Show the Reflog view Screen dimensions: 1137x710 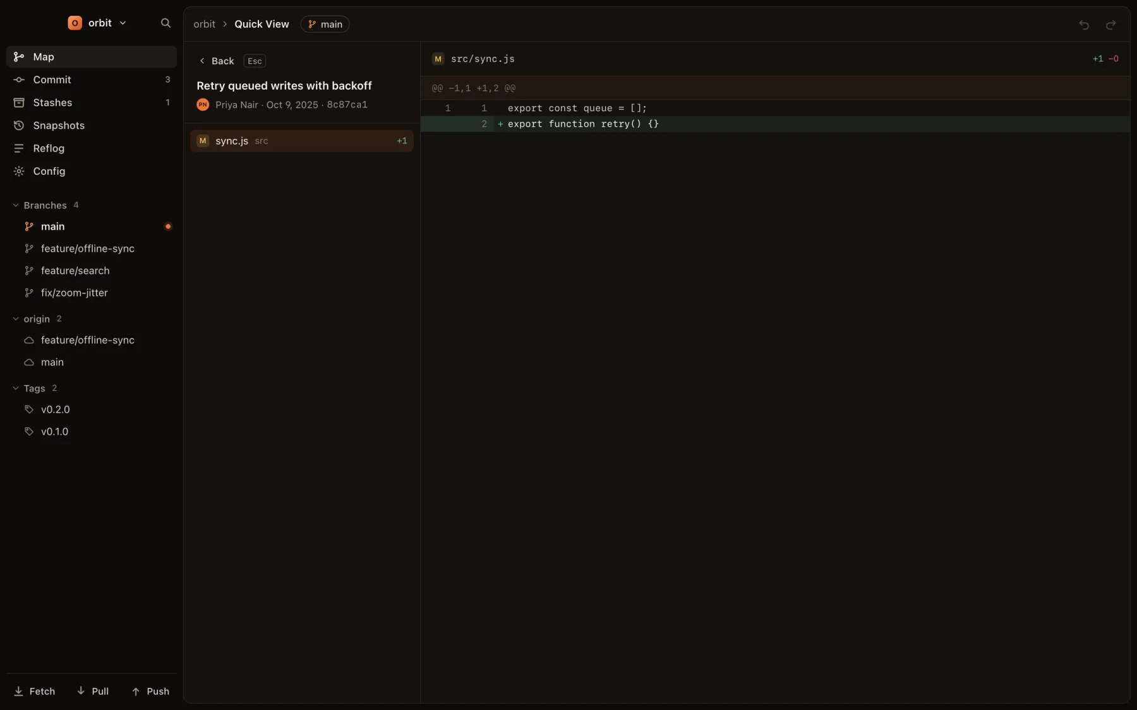tap(92, 148)
